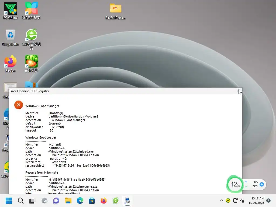Open taskbar Search magnifier
This screenshot has width=276, height=207.
click(x=20, y=201)
